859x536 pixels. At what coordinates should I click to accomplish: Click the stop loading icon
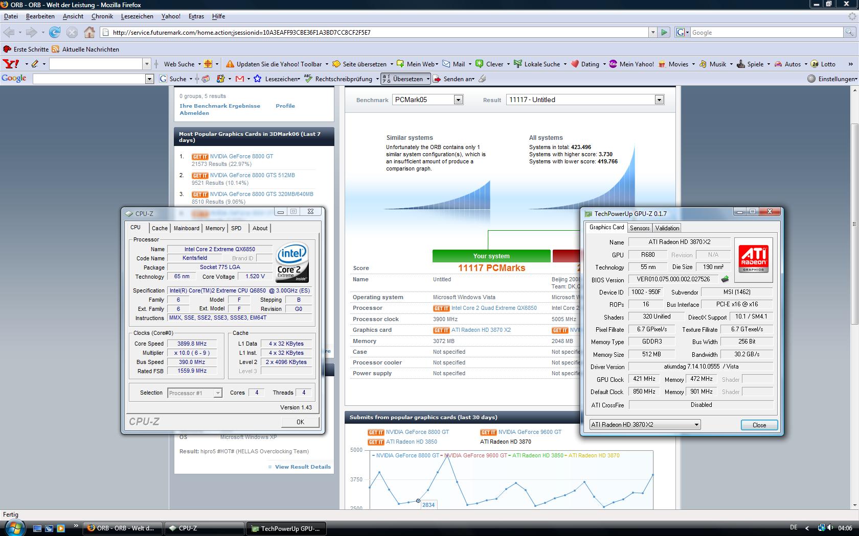coord(72,32)
